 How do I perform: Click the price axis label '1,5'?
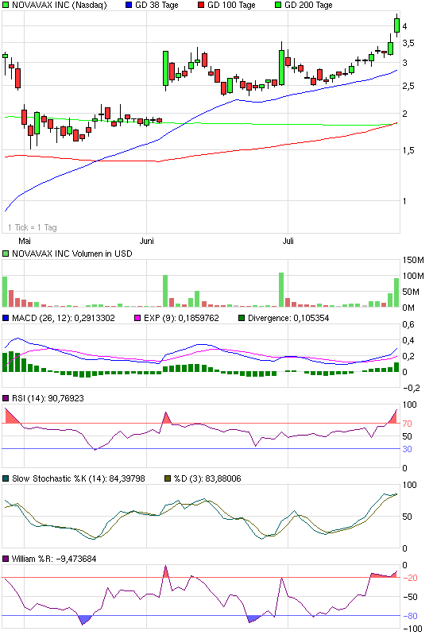tap(408, 151)
